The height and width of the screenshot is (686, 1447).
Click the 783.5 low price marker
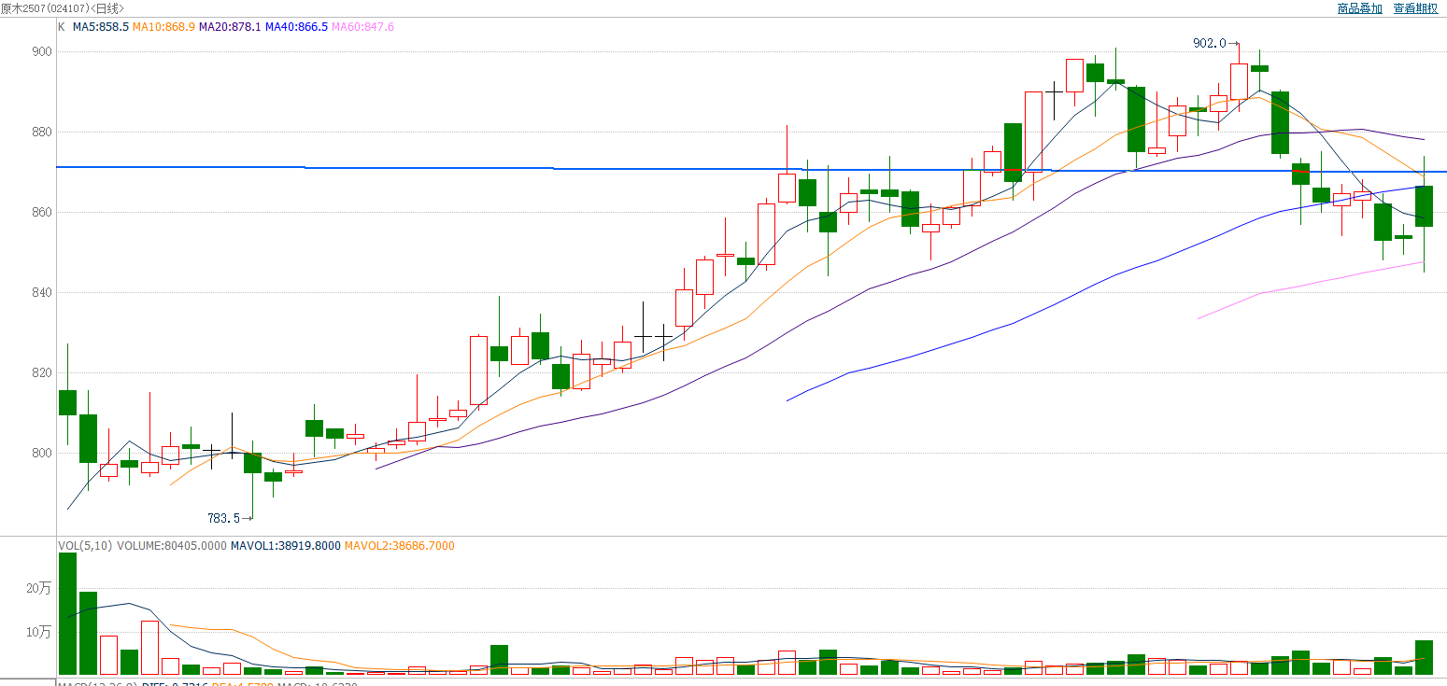(224, 518)
